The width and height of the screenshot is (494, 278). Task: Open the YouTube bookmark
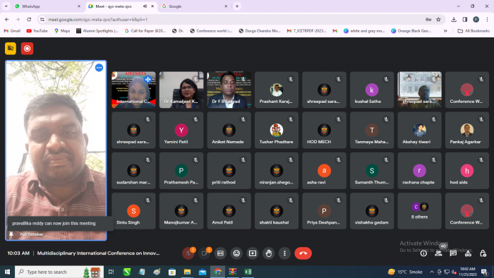click(37, 31)
